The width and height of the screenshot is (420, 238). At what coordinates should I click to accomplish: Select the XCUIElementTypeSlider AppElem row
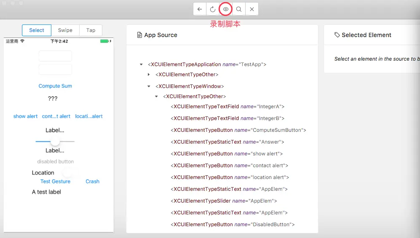click(224, 201)
